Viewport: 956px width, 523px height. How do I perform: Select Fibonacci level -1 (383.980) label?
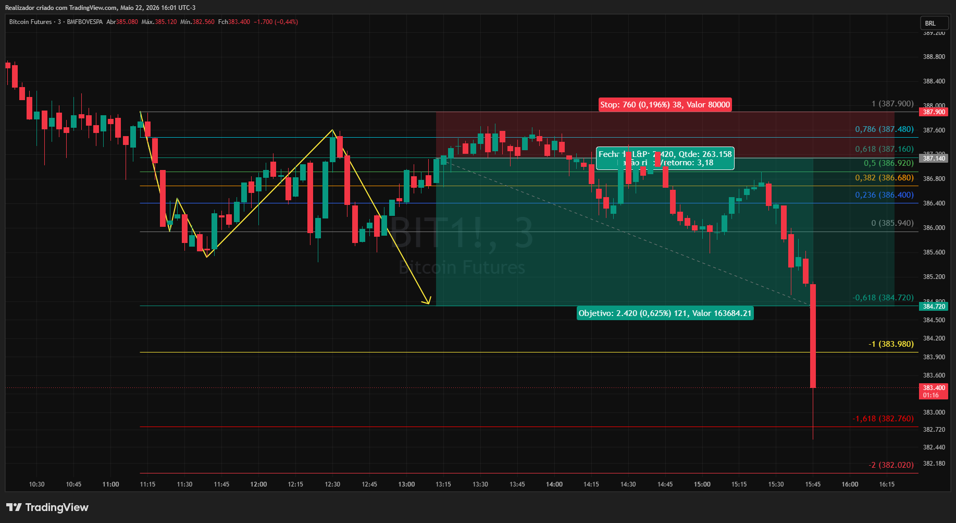point(891,344)
